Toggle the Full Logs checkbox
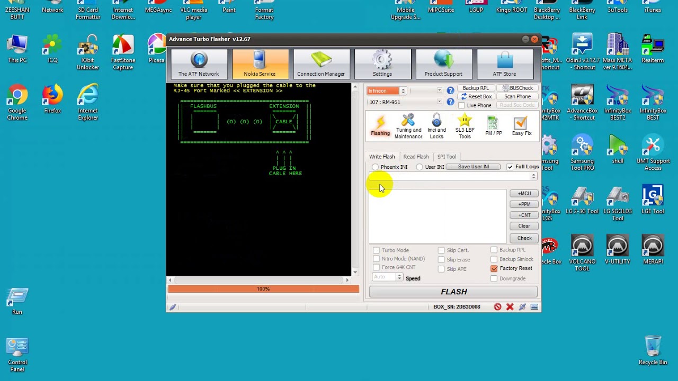The height and width of the screenshot is (381, 678). (510, 167)
